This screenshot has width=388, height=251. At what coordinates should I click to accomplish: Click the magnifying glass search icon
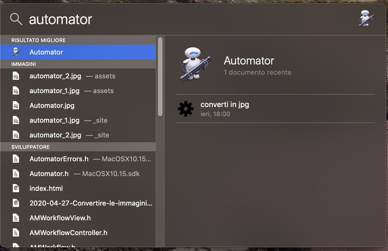coord(16,19)
